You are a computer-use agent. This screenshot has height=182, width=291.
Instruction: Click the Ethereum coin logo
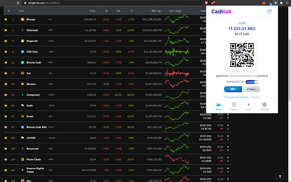tap(22, 30)
